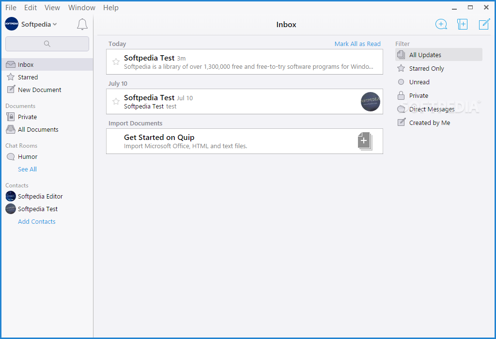Image resolution: width=496 pixels, height=339 pixels.
Task: Click the sidebar search field
Action: [x=47, y=44]
